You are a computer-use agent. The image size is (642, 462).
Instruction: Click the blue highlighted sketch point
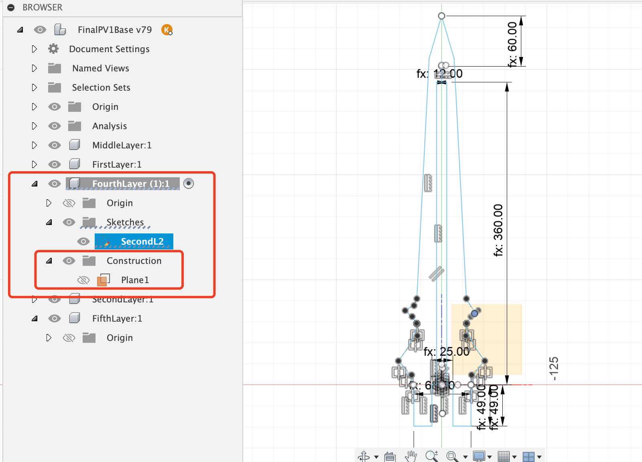(475, 313)
